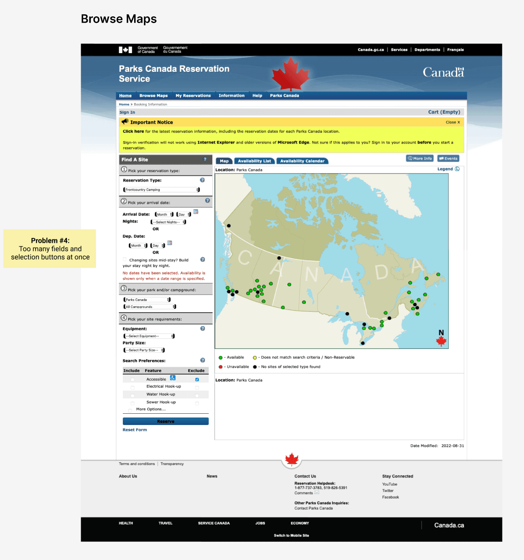This screenshot has width=524, height=560.
Task: Open the Select Nights dropdown
Action: click(168, 222)
